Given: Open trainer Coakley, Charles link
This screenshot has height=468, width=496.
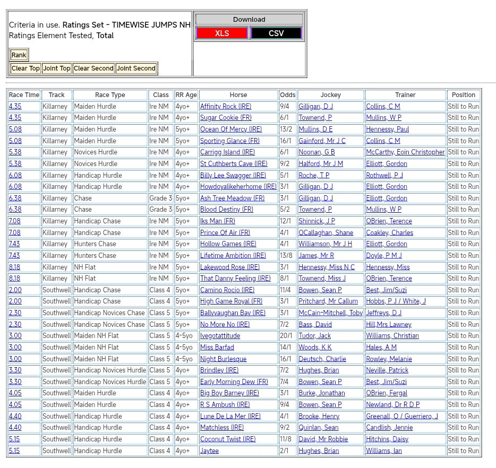Looking at the screenshot, I should click(389, 233).
